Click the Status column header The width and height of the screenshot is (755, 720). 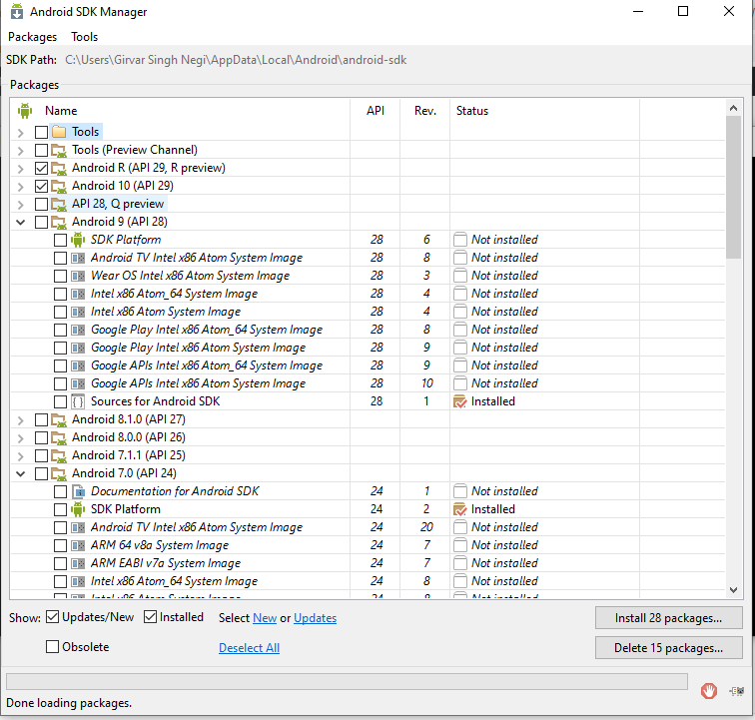[x=544, y=111]
